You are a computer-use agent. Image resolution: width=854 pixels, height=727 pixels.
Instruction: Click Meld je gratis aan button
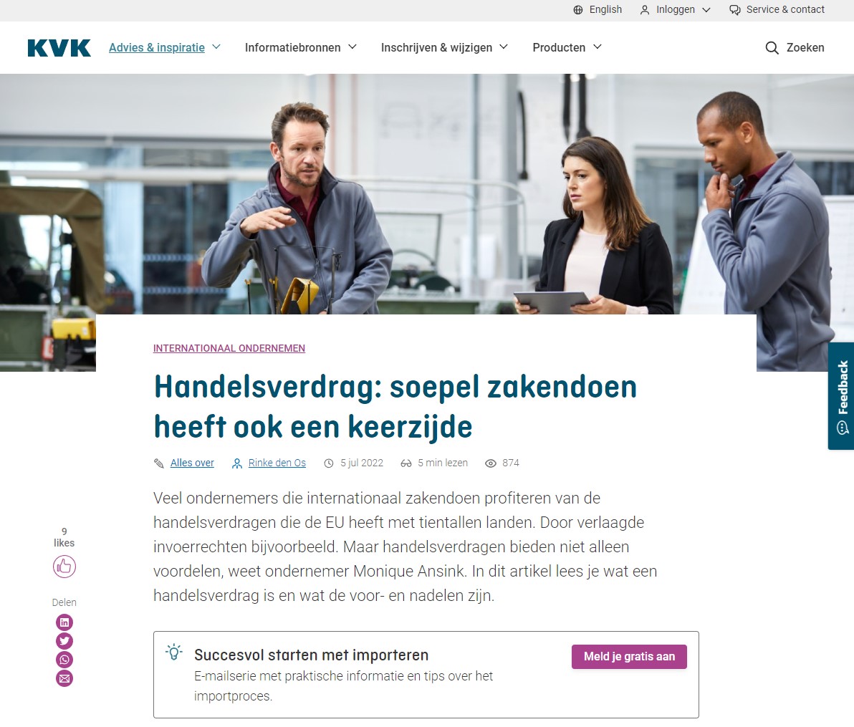[x=629, y=657]
